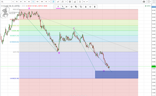Select the line chart style icon
The image size is (156, 96).
click(58, 2)
